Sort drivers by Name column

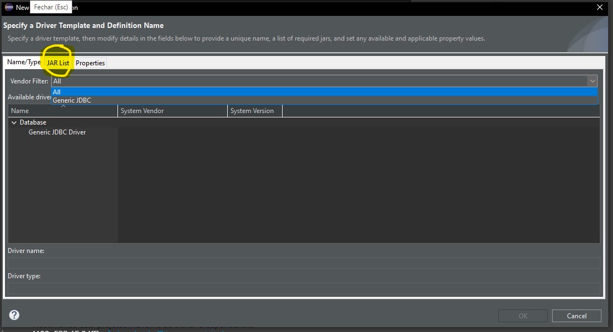63,111
